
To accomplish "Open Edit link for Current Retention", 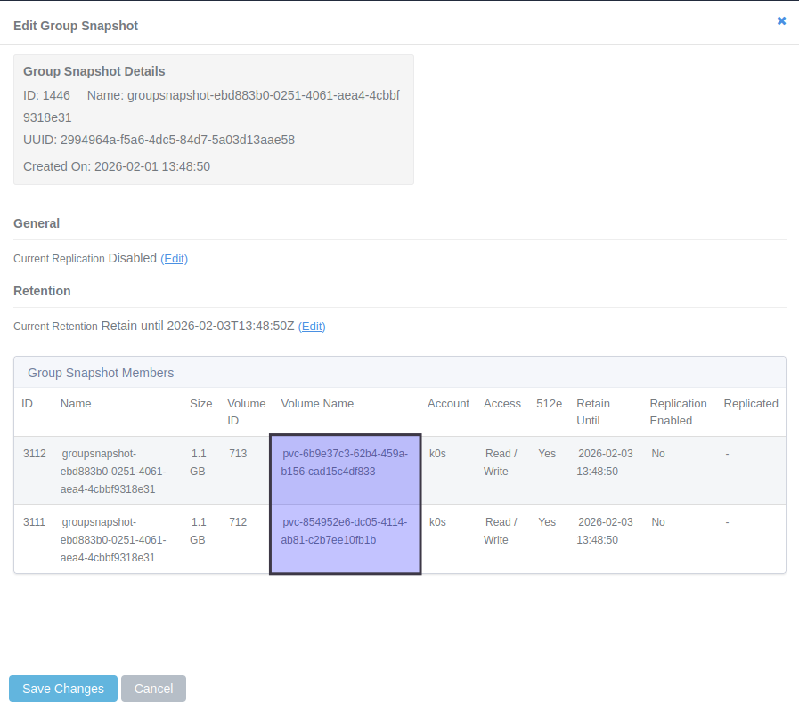I will coord(312,327).
